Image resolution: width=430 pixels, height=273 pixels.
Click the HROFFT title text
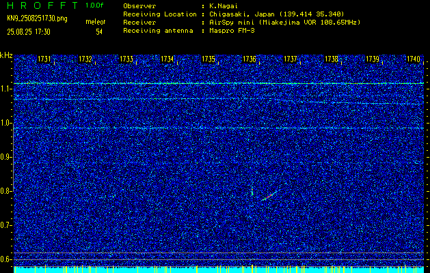point(42,5)
